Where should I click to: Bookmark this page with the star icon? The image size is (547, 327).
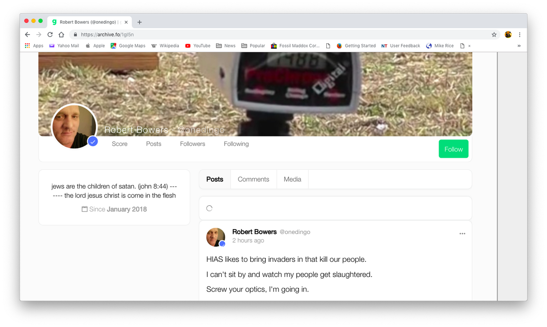point(494,35)
